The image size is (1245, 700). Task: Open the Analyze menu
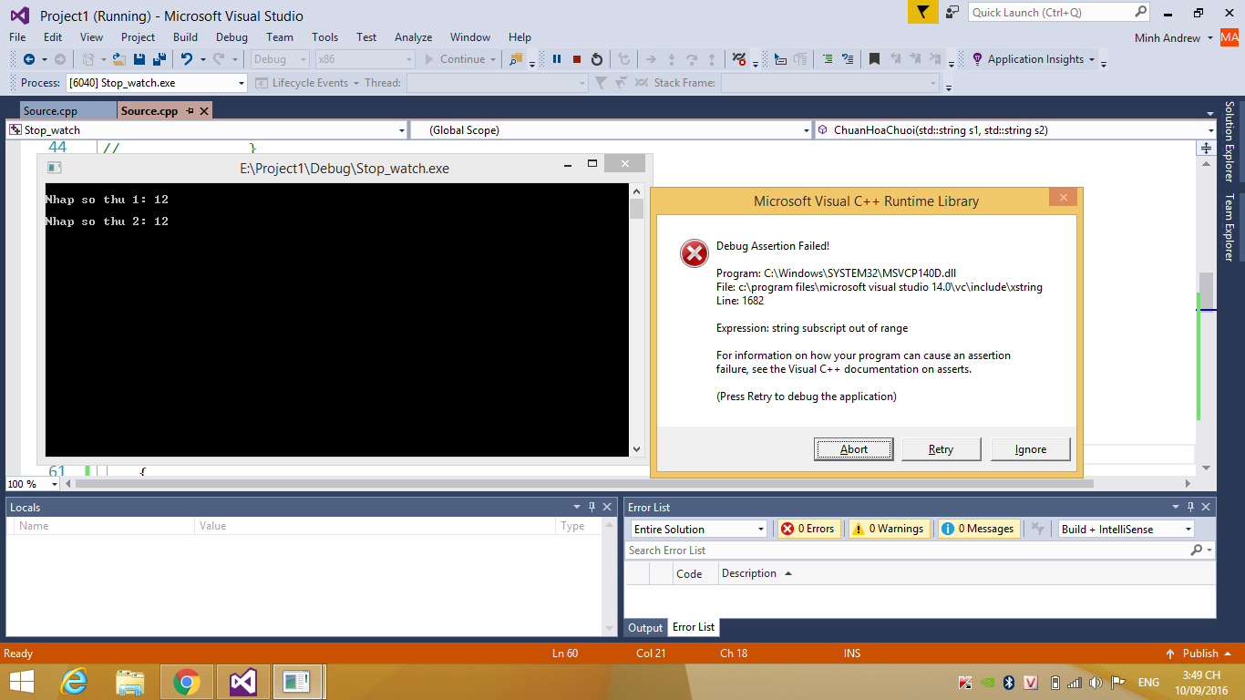tap(413, 37)
